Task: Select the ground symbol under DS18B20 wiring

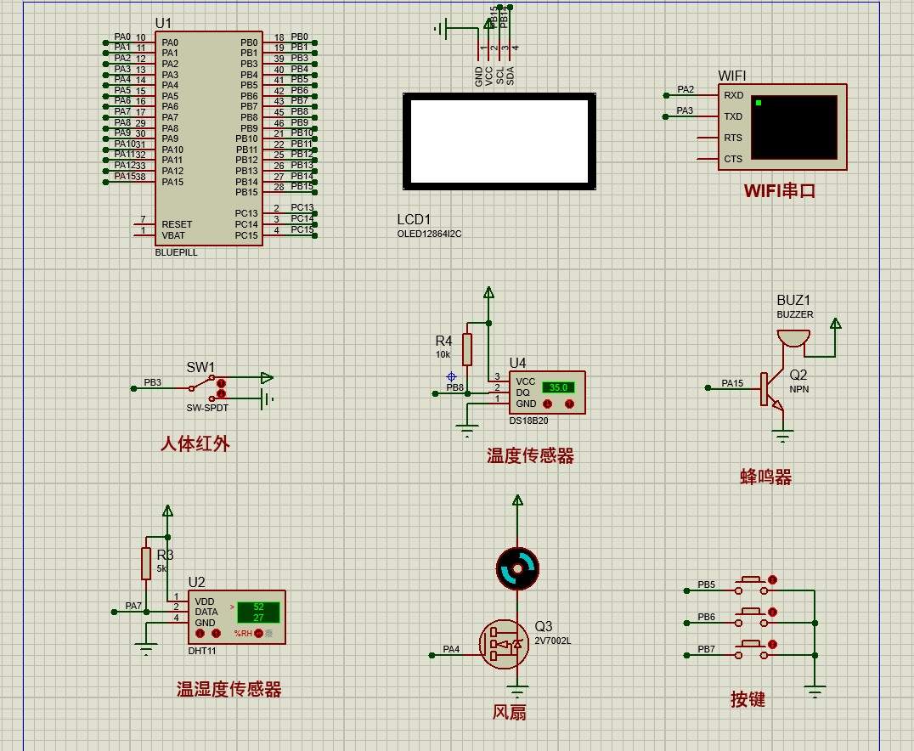Action: pyautogui.click(x=467, y=432)
